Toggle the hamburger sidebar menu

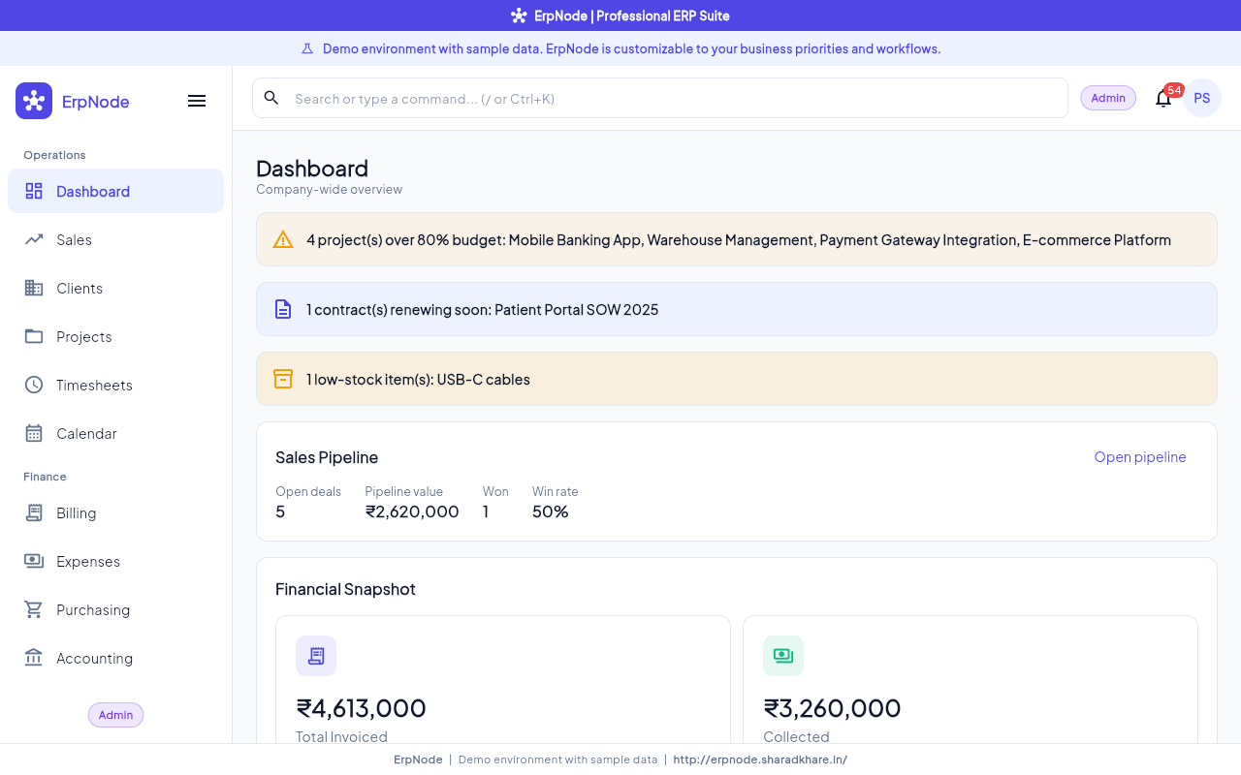tap(197, 101)
